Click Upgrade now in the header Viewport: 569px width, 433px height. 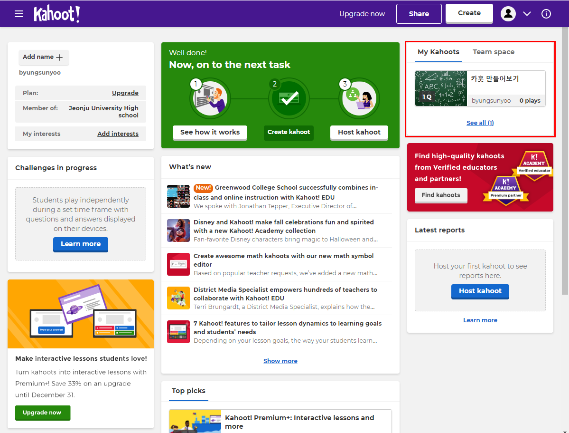[x=362, y=14]
